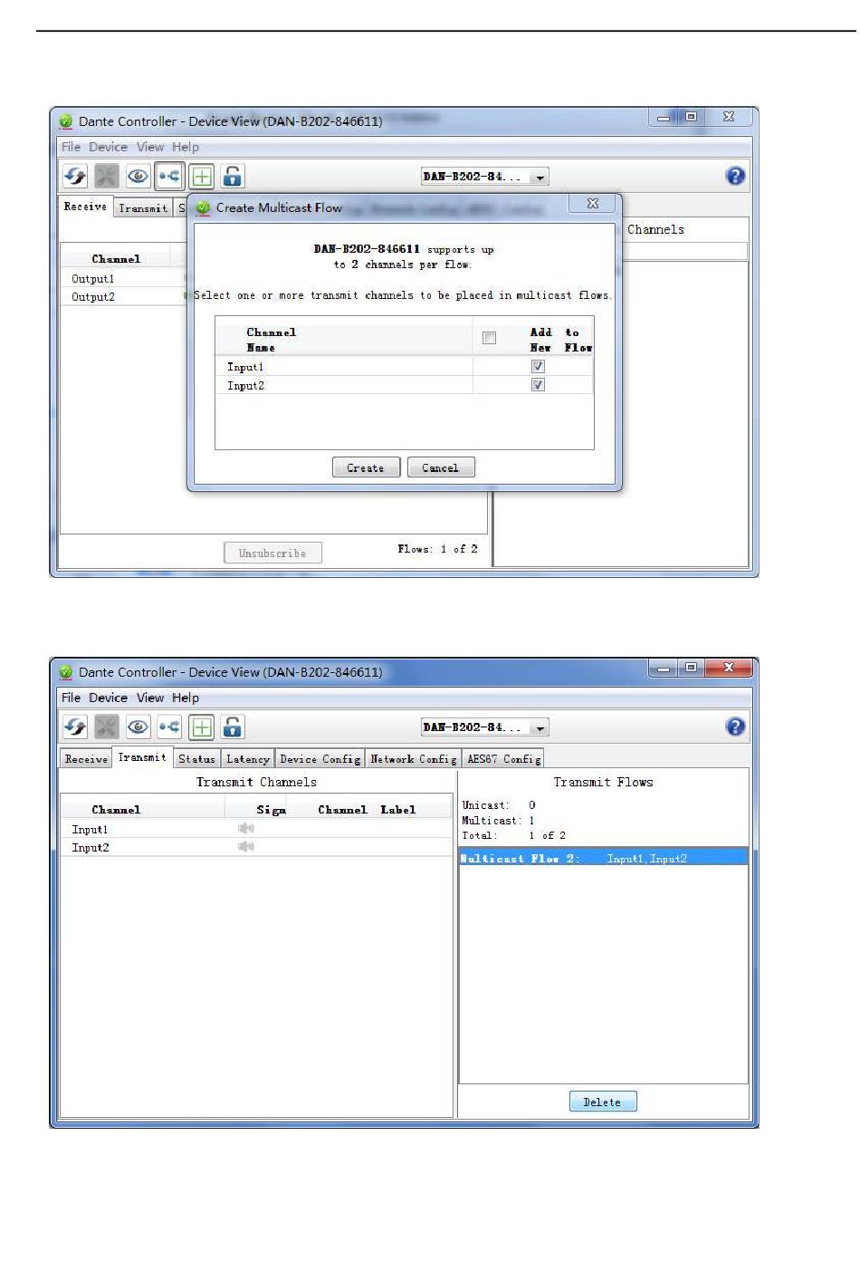Screen dimensions: 860x1261
Task: Click the reload icon in the Transmit Flows window
Action: (x=75, y=727)
